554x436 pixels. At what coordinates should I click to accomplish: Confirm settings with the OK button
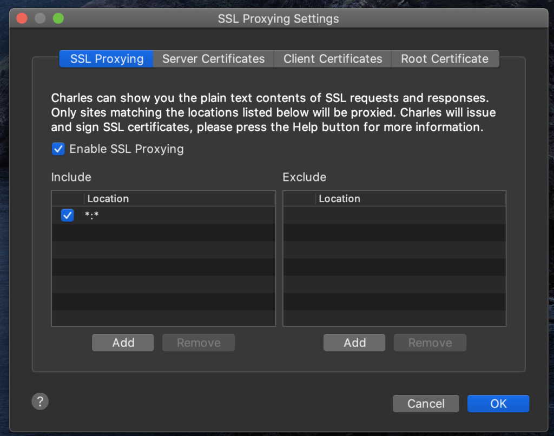498,404
